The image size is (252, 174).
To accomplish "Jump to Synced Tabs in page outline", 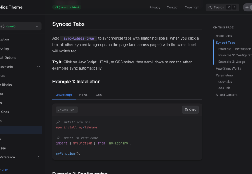I will click(225, 43).
